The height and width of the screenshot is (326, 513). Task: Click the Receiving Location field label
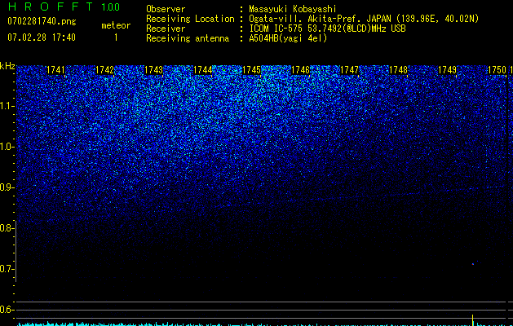[x=190, y=19]
